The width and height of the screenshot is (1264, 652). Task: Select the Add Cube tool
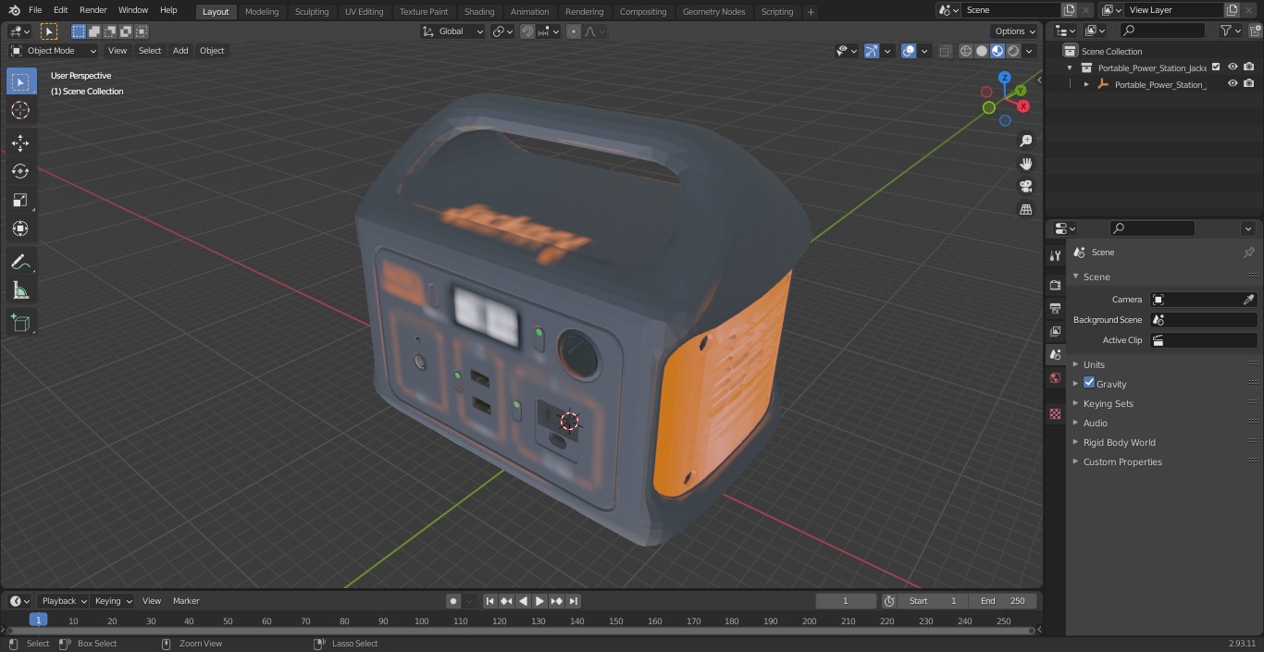20,324
